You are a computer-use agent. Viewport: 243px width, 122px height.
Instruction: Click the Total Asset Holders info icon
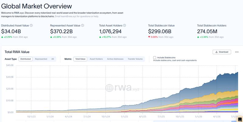tap(125, 25)
